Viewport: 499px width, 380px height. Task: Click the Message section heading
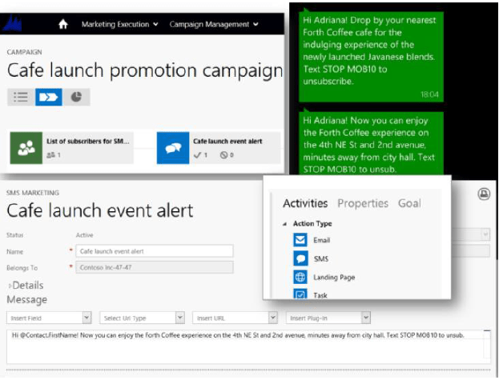27,300
